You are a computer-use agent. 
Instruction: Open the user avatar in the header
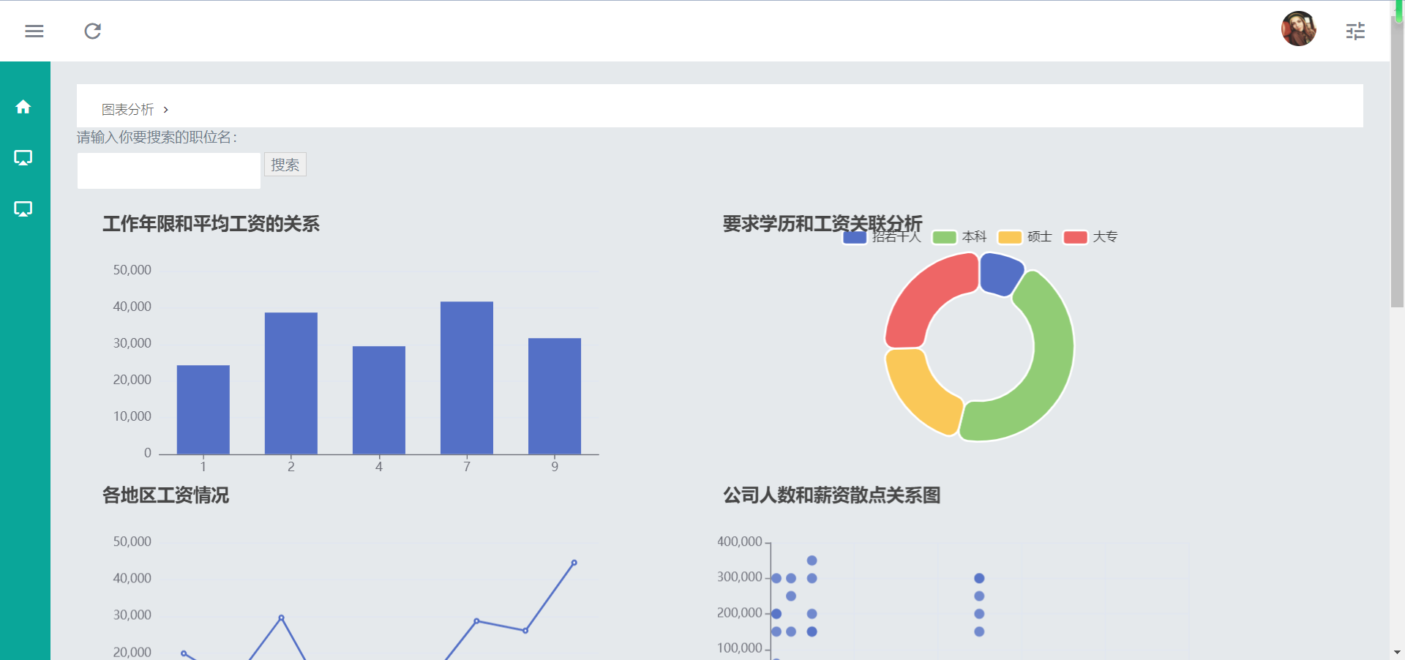1298,29
